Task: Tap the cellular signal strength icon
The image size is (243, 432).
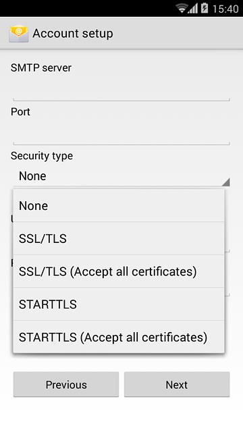Action: tap(193, 8)
